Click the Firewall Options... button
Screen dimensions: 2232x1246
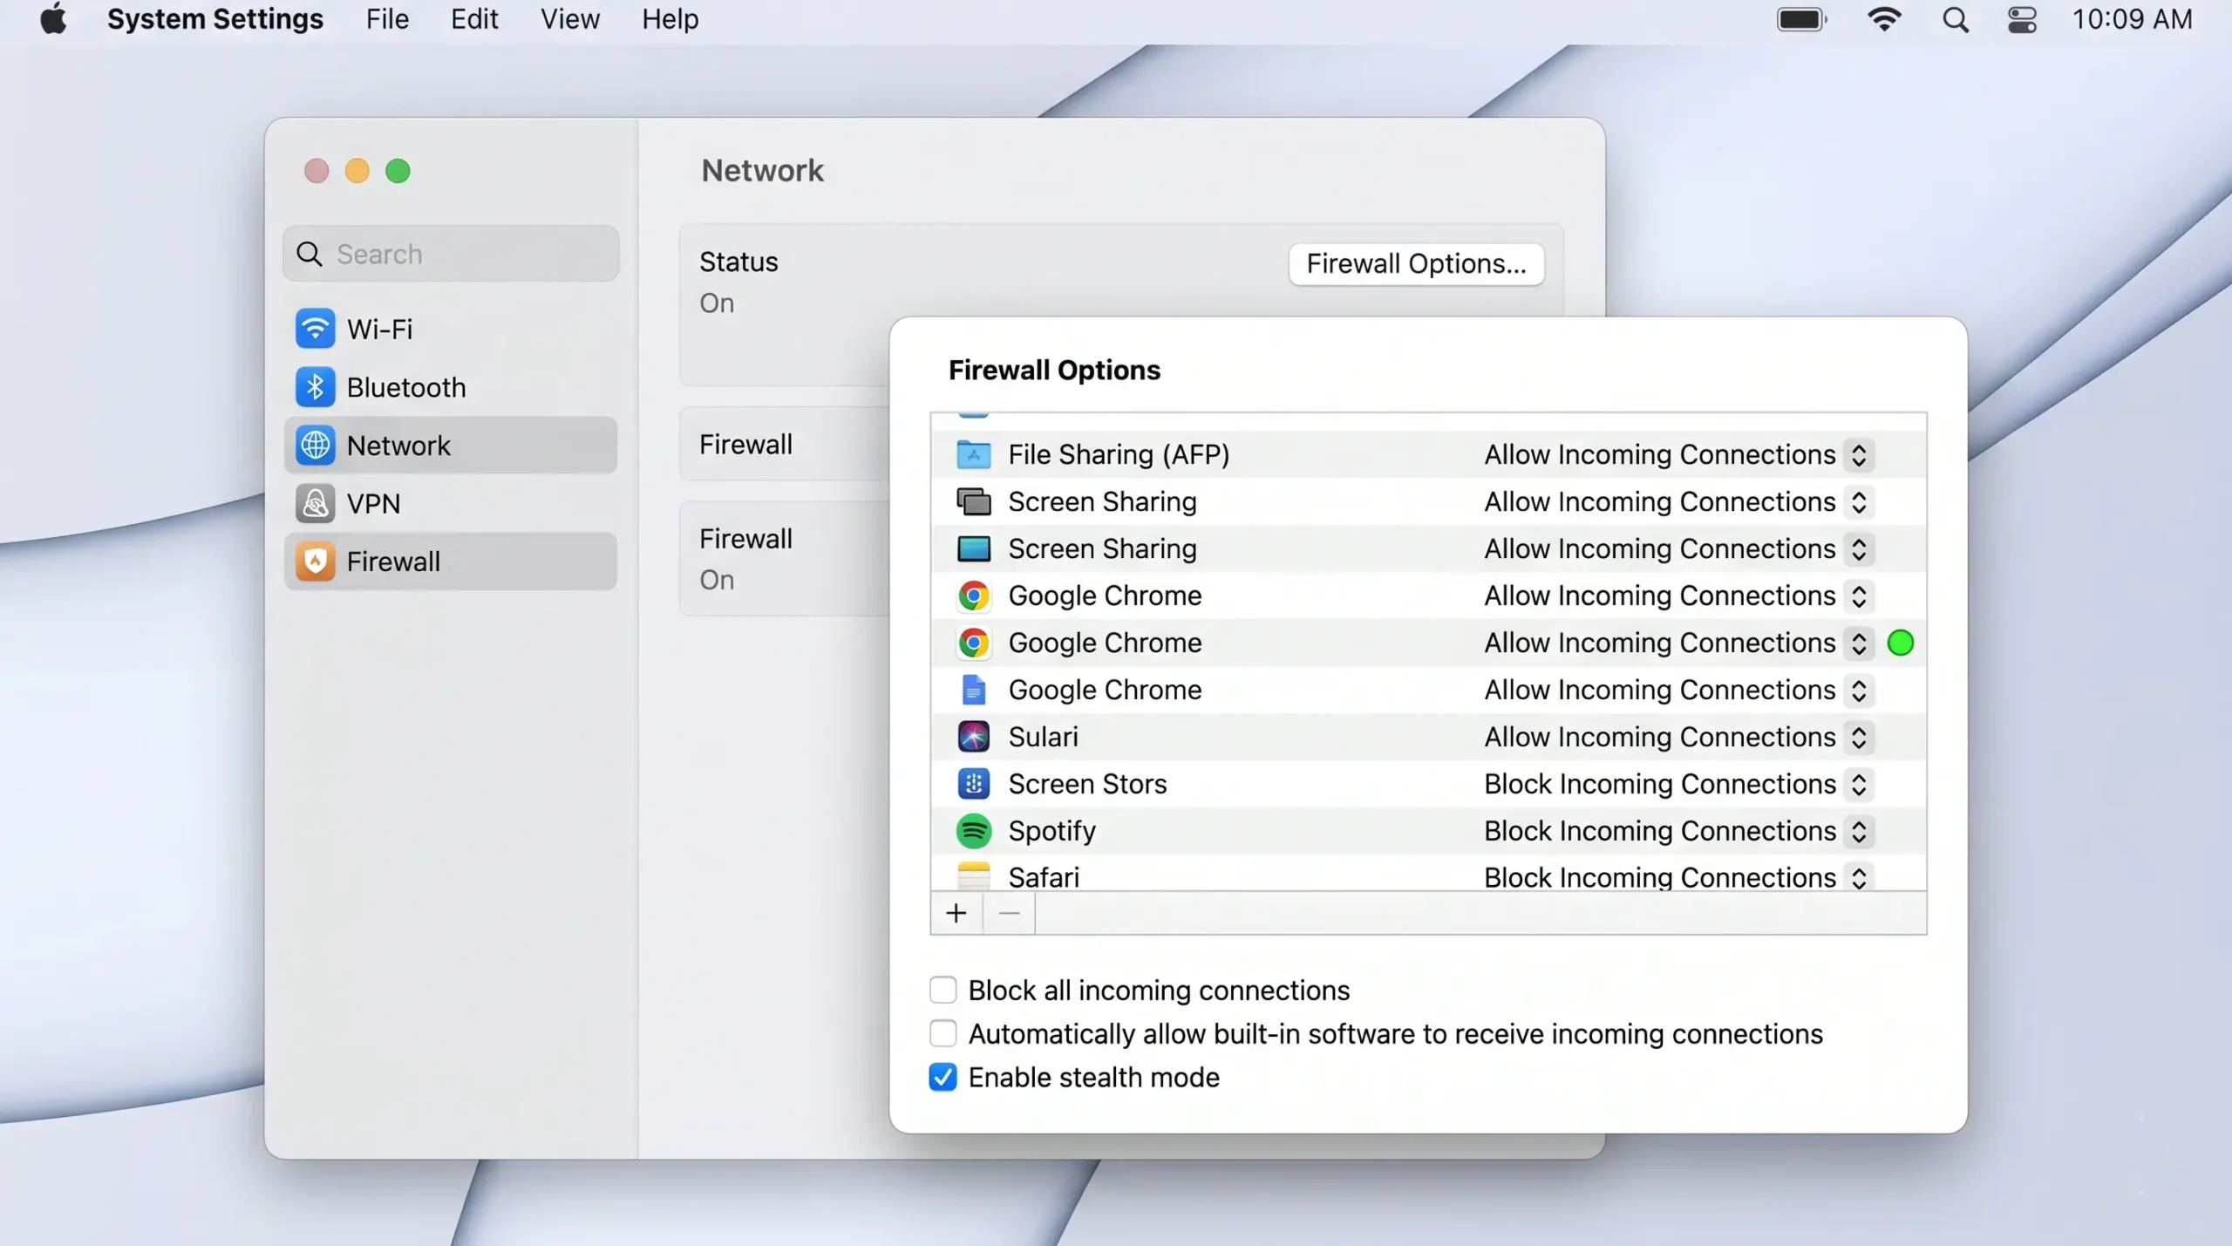click(1416, 263)
